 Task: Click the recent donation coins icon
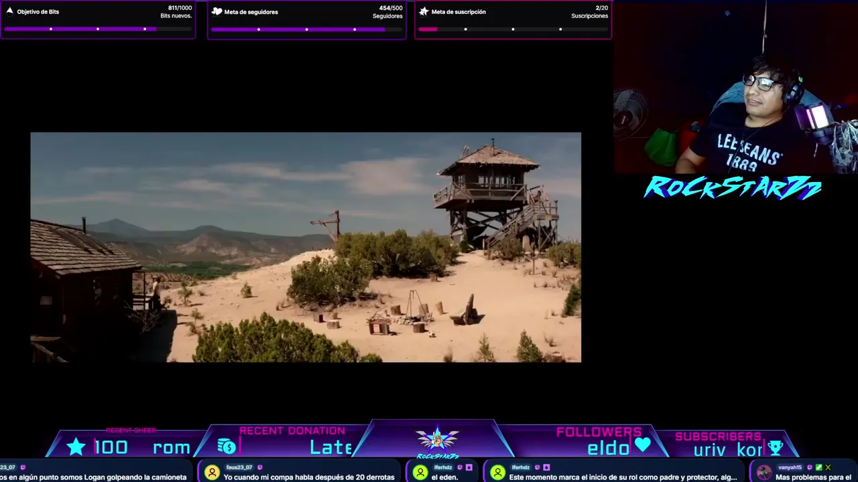tap(227, 447)
